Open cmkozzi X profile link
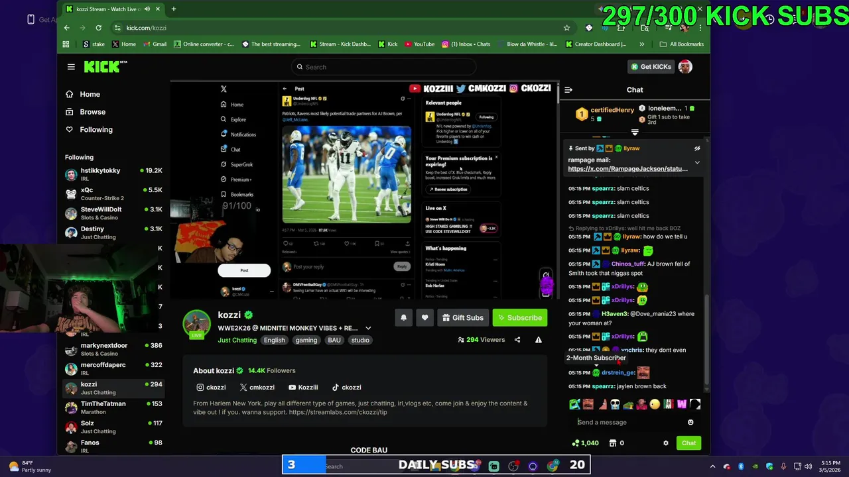849x477 pixels. pos(257,388)
